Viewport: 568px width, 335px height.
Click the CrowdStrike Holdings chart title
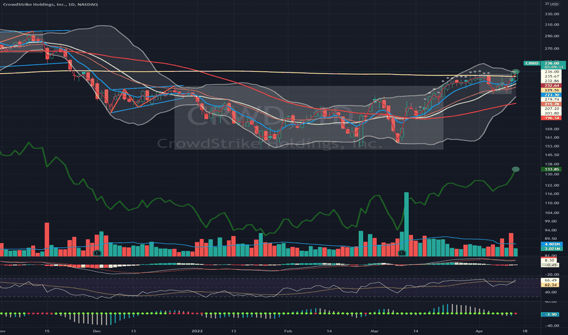51,4
